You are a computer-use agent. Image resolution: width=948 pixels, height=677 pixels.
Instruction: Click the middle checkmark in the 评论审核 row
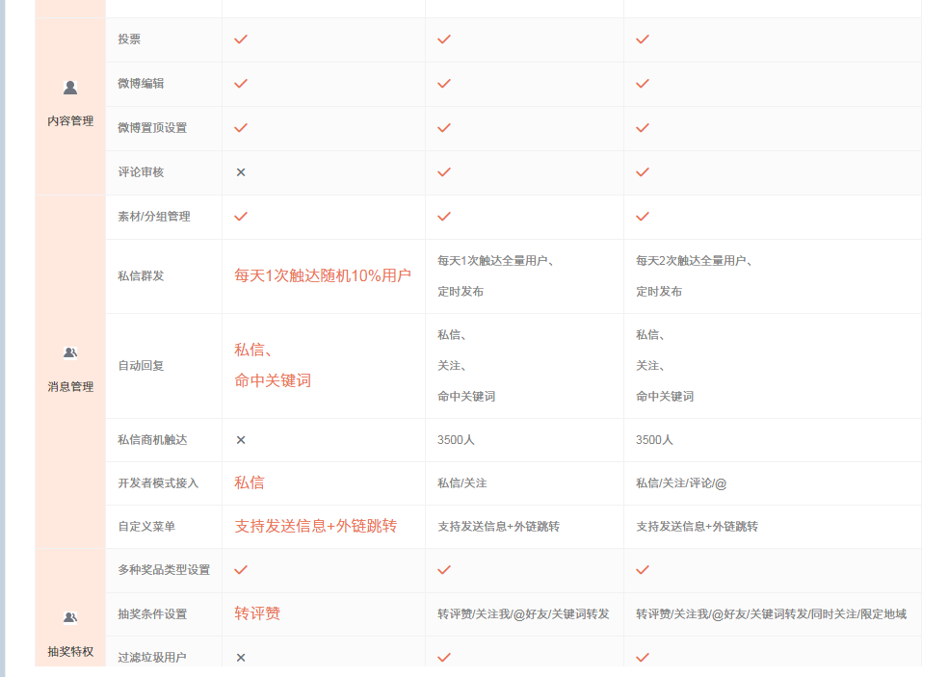click(x=444, y=172)
